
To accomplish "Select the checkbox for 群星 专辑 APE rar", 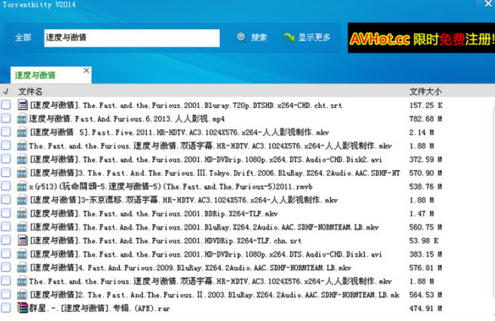I will tap(6, 308).
